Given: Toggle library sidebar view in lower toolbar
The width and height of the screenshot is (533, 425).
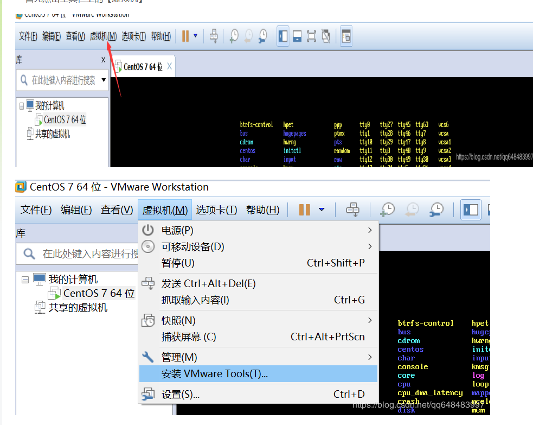Looking at the screenshot, I should coord(471,210).
